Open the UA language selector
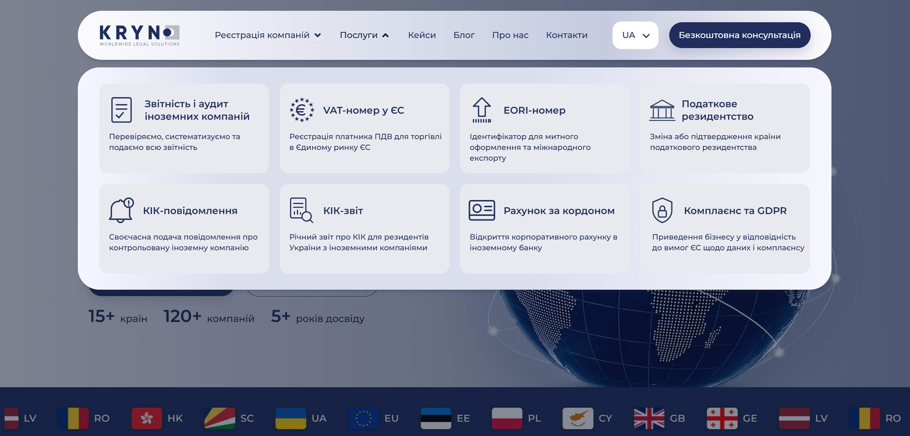910x436 pixels. [635, 35]
